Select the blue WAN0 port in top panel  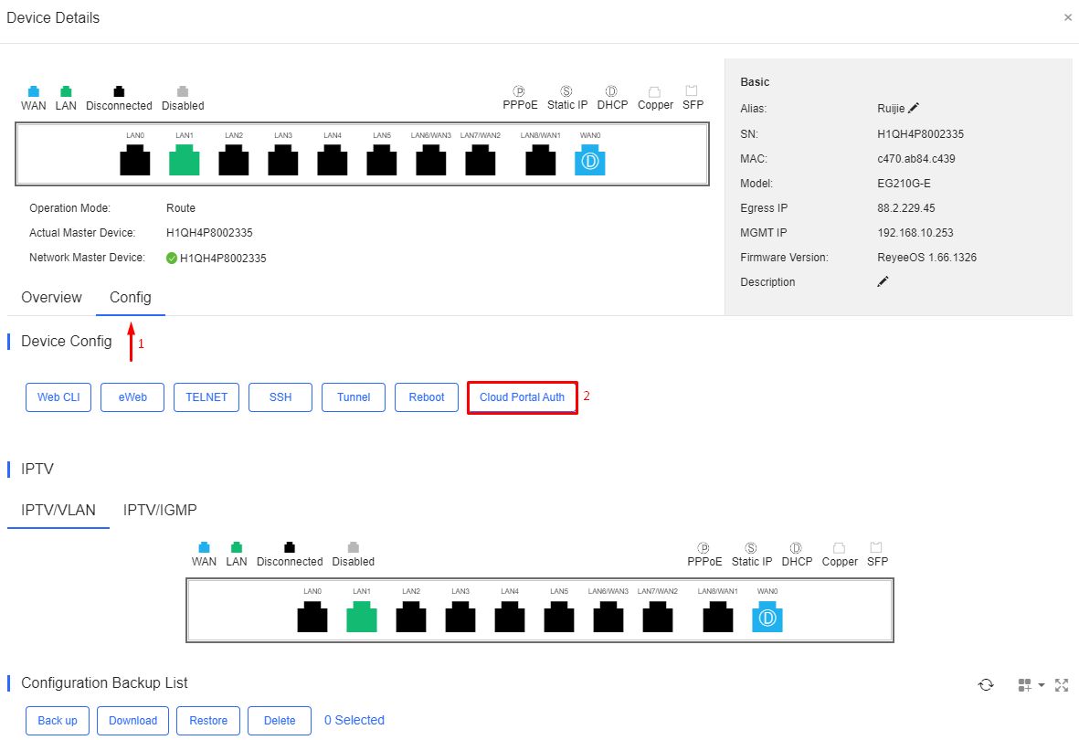[x=589, y=160]
